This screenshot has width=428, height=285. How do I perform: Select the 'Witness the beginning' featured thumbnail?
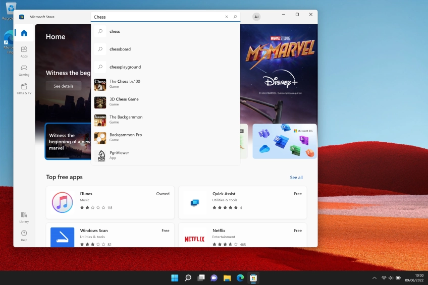tap(68, 141)
